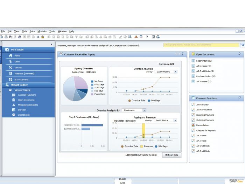Open the Modules menu
Image resolution: width=245 pixels, height=184 pixels.
(42, 31)
